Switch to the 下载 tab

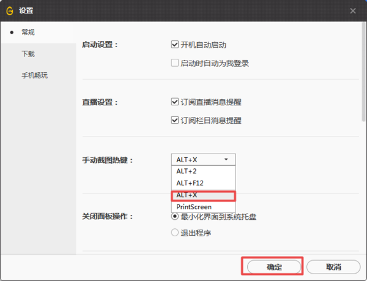pos(28,54)
